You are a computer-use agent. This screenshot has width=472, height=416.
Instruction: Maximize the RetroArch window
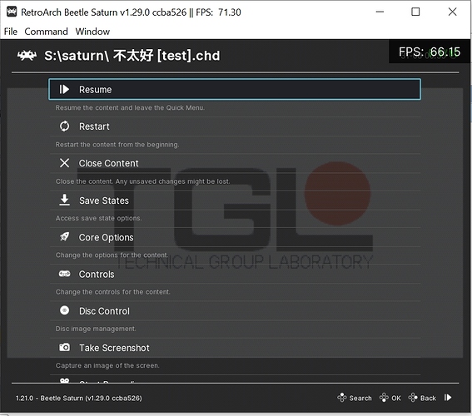[x=415, y=12]
